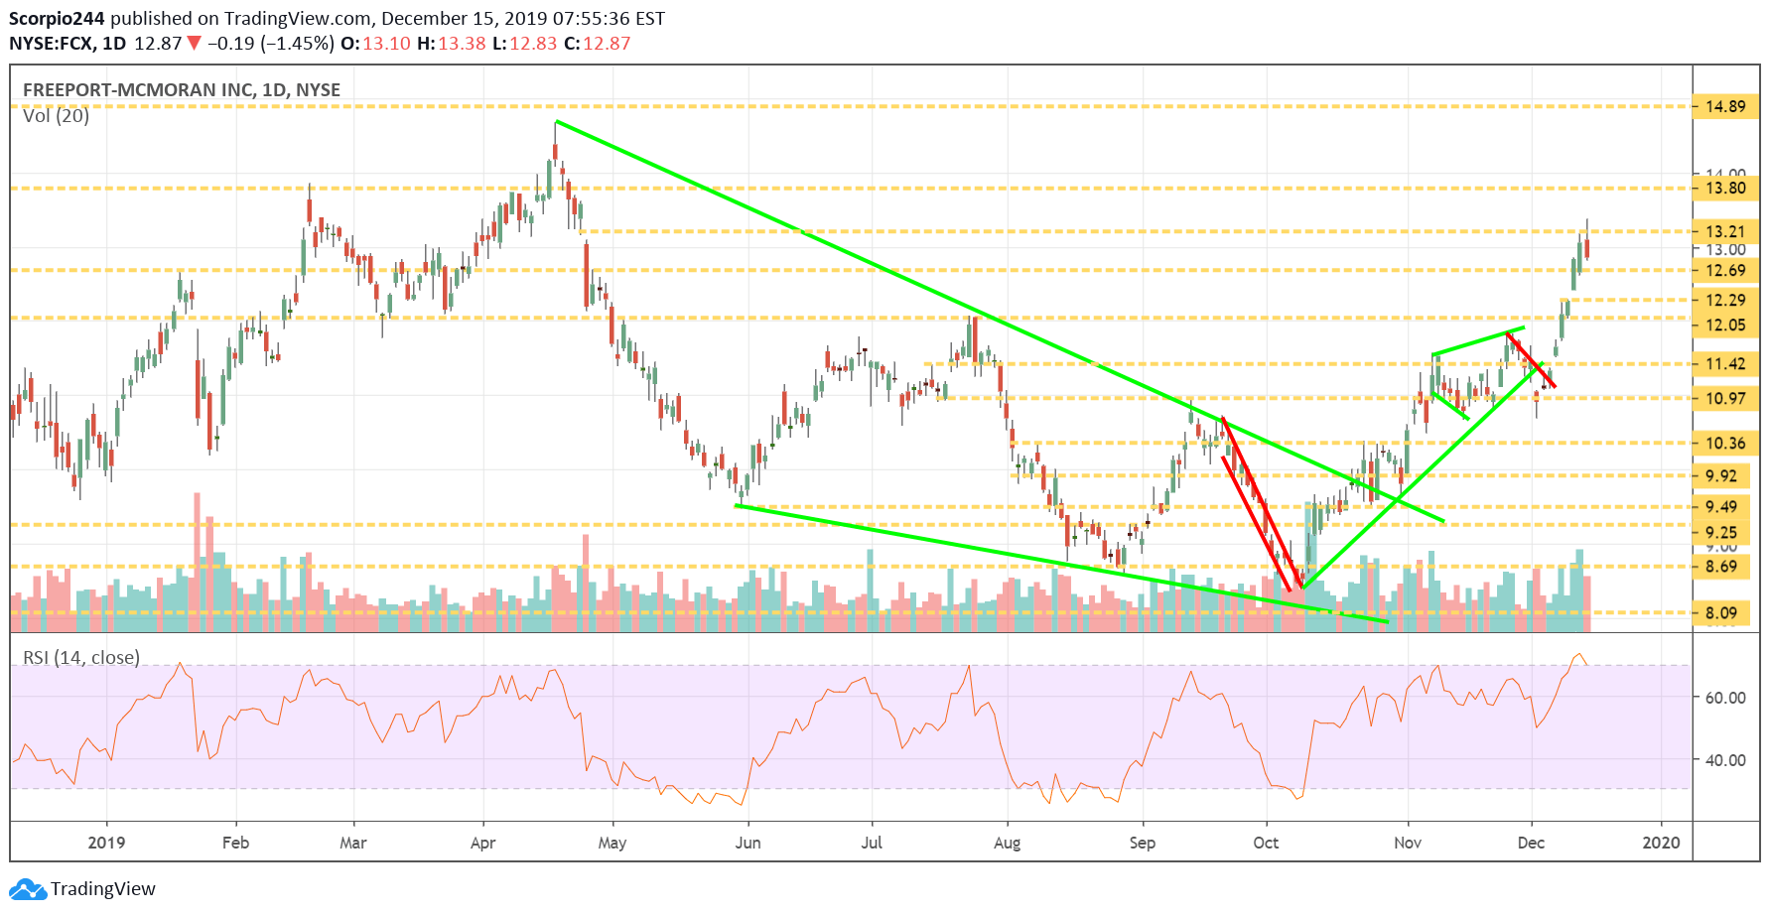Select the 14.89 price level label
The image size is (1770, 916).
[x=1725, y=106]
